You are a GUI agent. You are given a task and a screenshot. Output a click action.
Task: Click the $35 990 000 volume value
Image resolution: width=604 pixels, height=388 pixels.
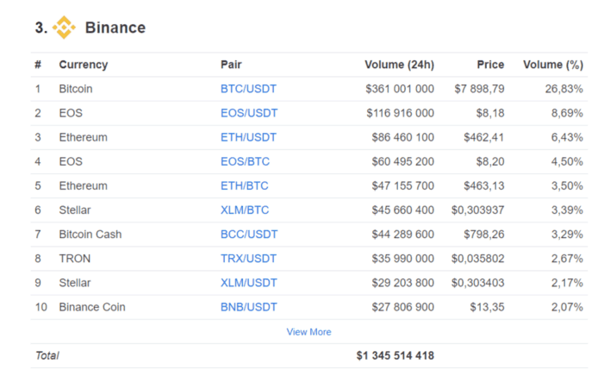click(x=403, y=259)
